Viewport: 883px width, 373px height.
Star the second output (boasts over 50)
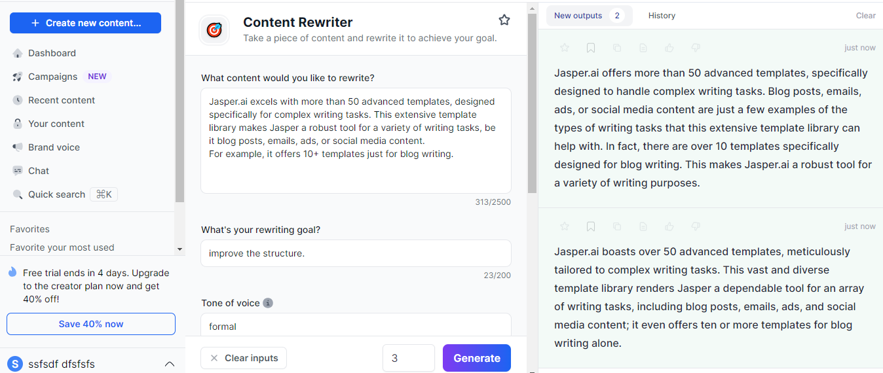[x=565, y=226]
